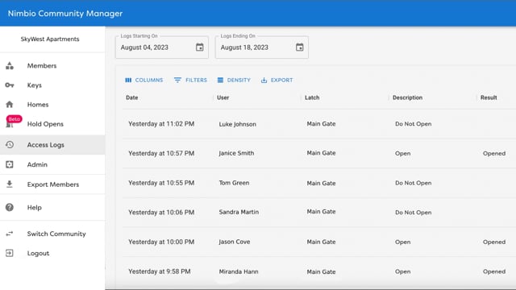Click the SkyWest Apartments community name
The image size is (516, 290).
tap(50, 39)
